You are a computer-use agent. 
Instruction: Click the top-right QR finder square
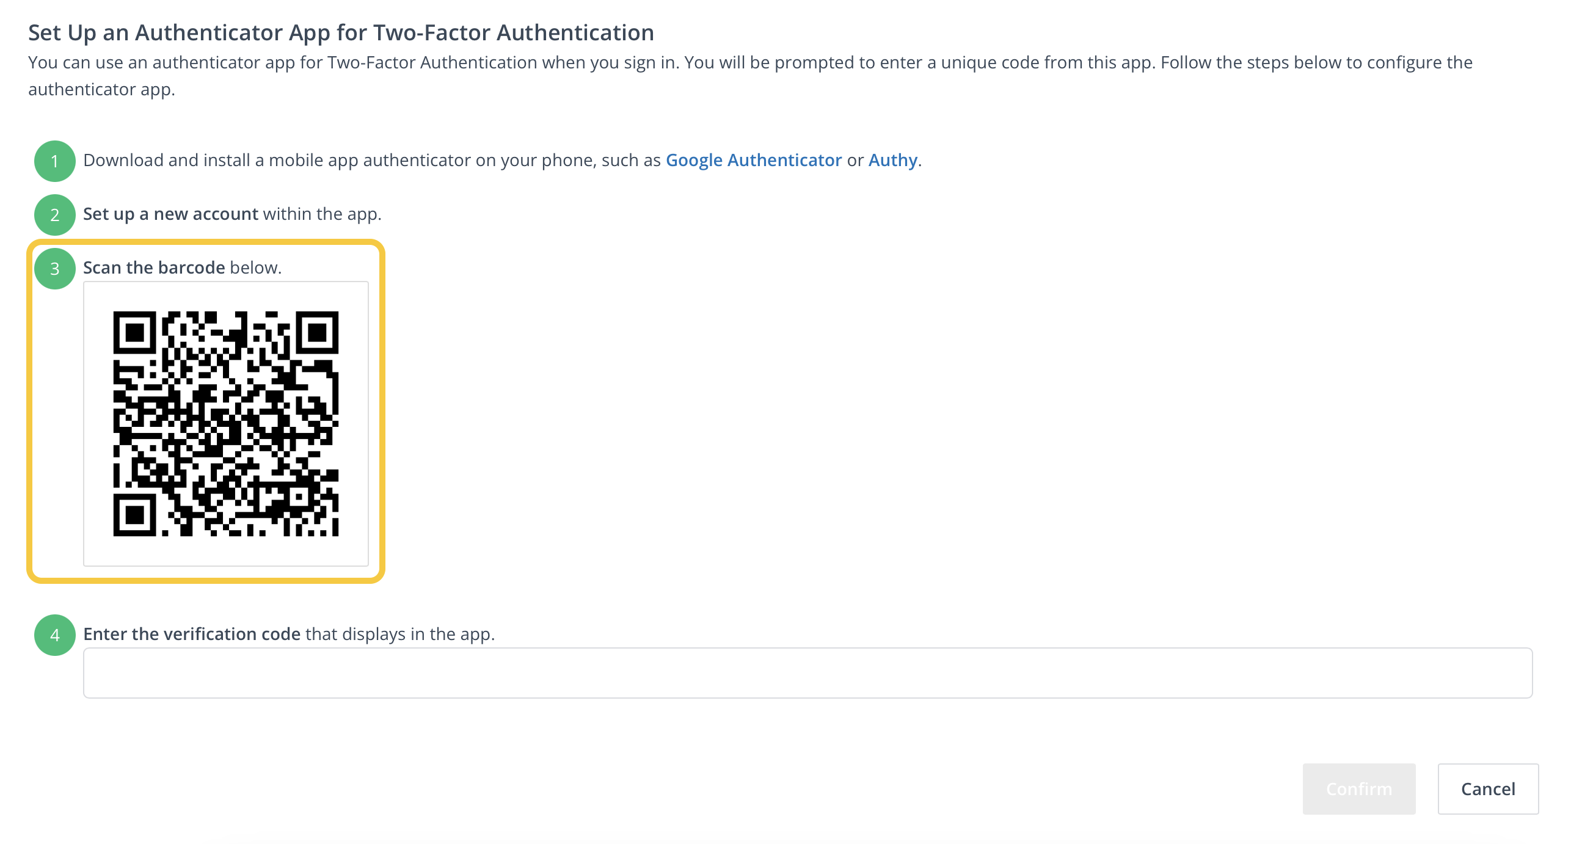pos(317,333)
